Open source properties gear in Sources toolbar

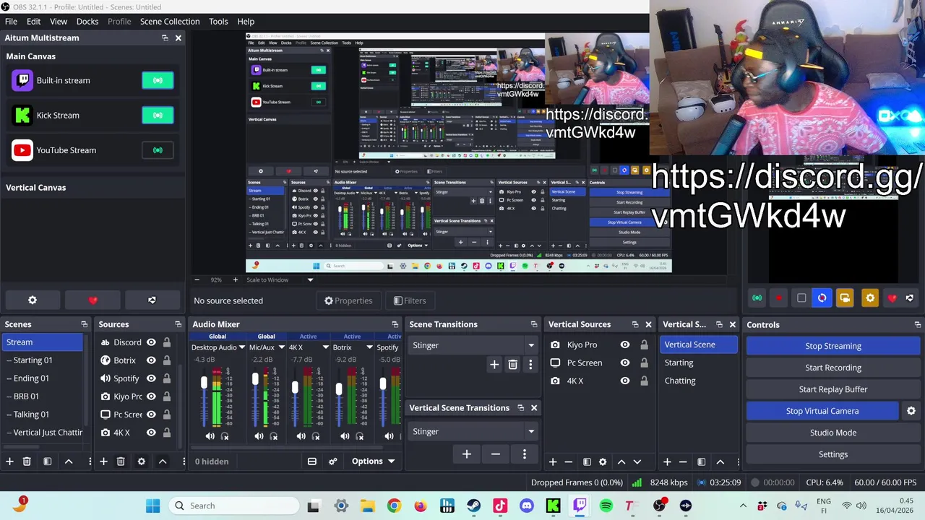(142, 461)
